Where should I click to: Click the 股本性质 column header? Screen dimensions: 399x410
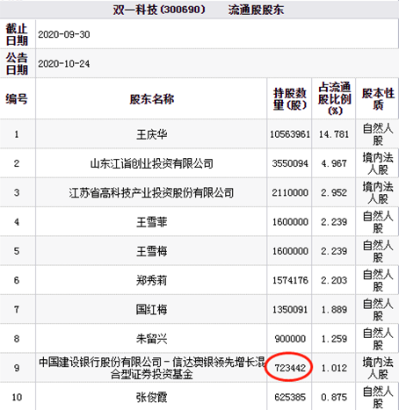(378, 98)
